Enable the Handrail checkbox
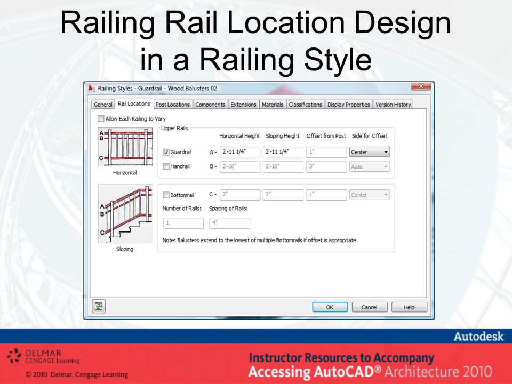Screen dimensions: 512x384 point(166,166)
